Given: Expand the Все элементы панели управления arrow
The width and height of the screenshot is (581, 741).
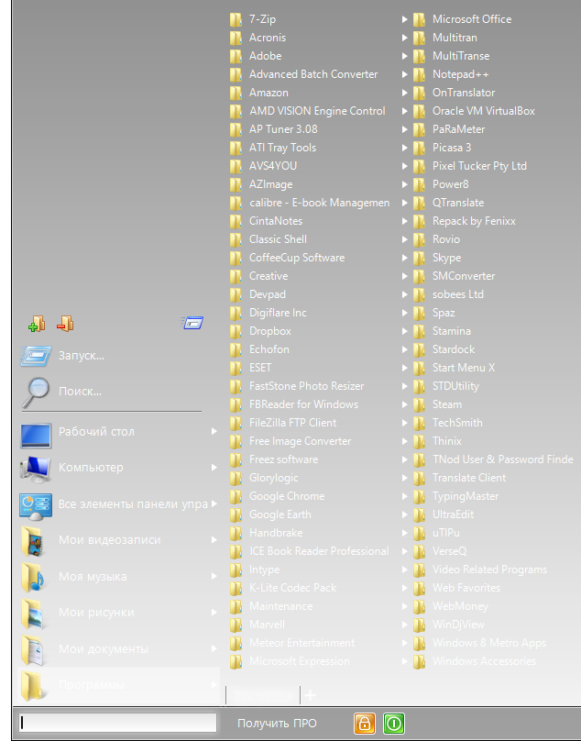Looking at the screenshot, I should tap(214, 503).
